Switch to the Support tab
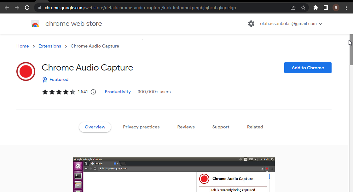 [x=221, y=127]
